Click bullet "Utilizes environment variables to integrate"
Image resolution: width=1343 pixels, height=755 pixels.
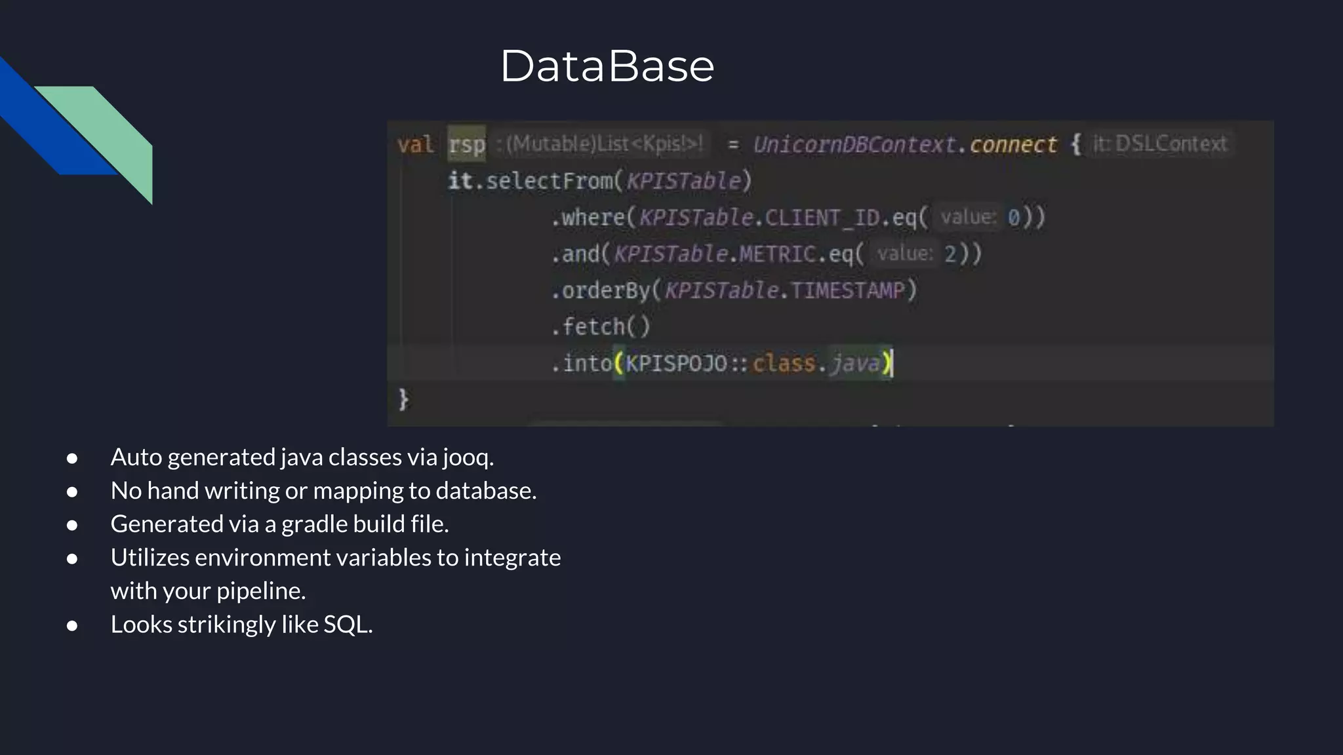[x=336, y=557]
